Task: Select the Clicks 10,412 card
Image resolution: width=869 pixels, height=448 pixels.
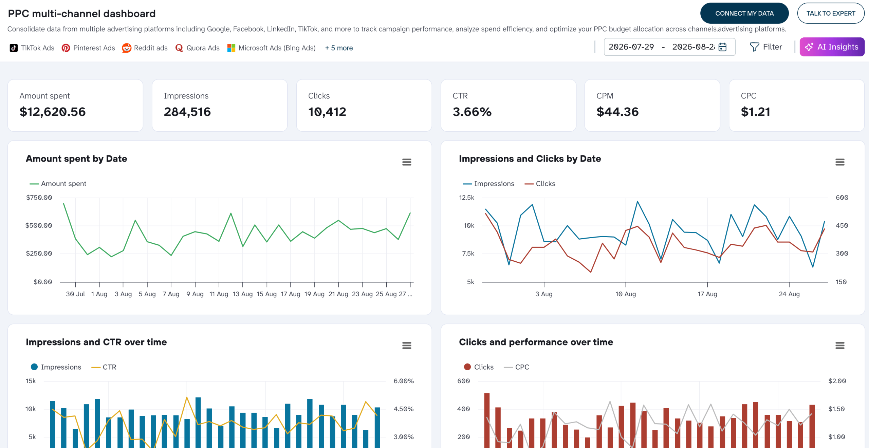Action: coord(364,105)
